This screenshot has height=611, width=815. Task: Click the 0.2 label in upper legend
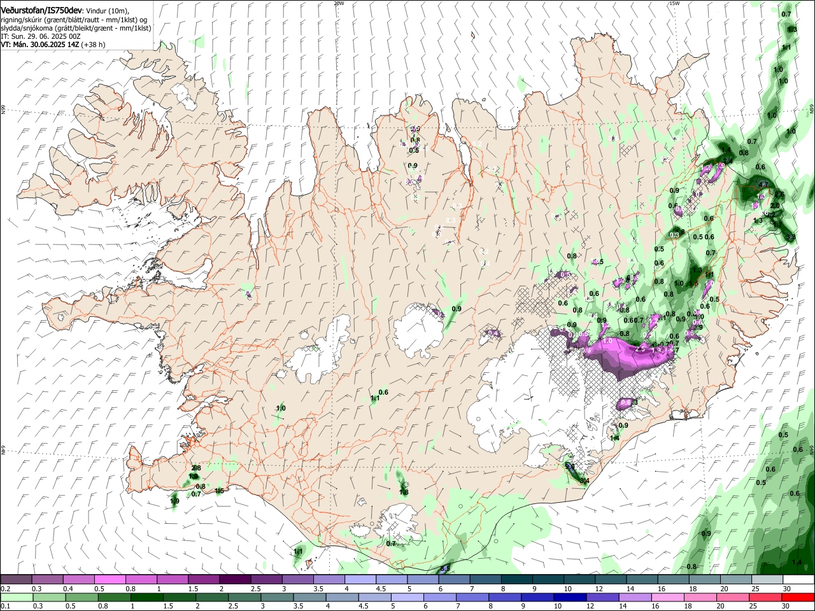tap(5, 589)
